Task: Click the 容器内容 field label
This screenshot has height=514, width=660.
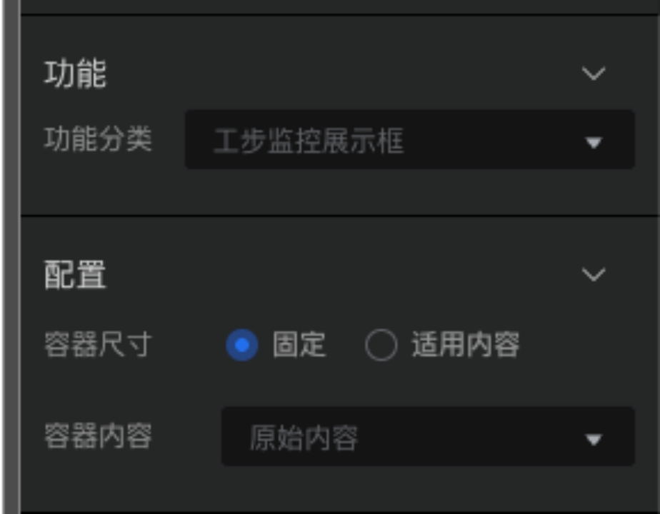Action: [98, 436]
